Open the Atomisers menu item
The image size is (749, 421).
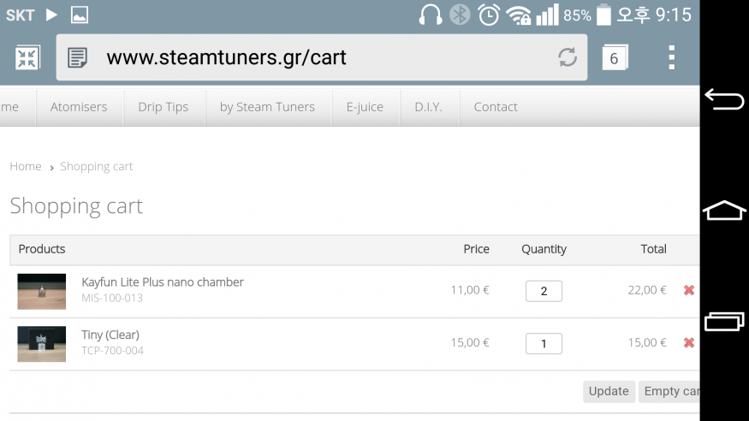80,107
